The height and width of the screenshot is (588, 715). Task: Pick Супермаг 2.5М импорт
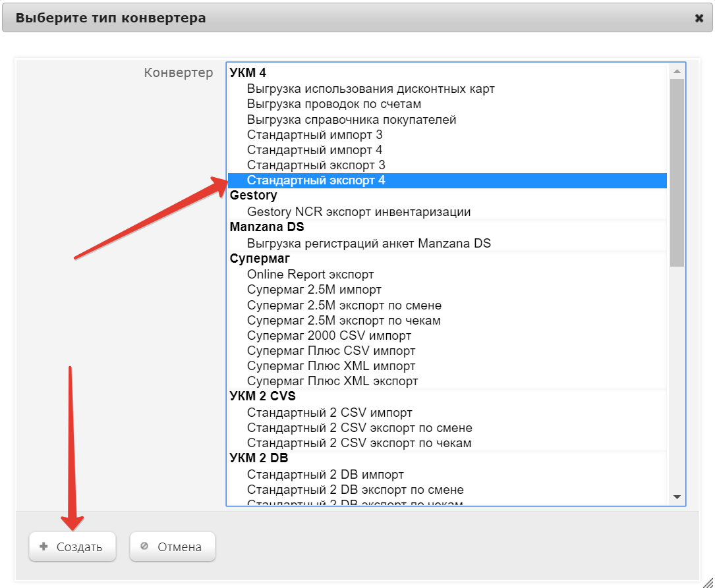pyautogui.click(x=447, y=290)
